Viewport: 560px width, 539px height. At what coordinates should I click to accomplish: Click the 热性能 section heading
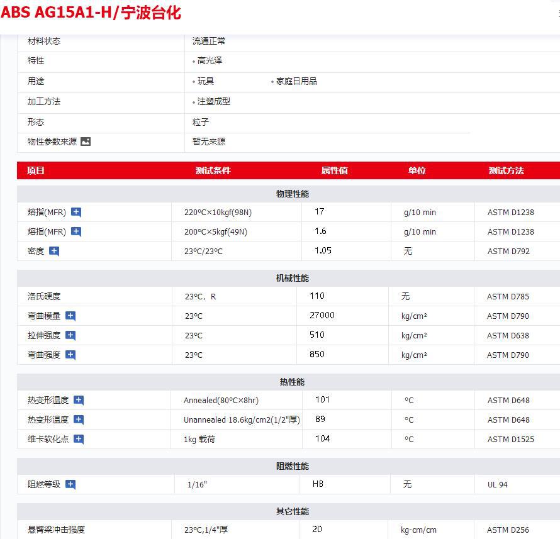coord(292,382)
